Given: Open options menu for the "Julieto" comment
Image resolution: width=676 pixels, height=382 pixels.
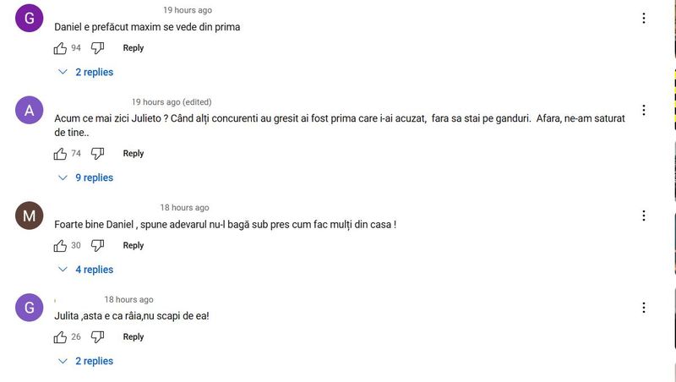Looking at the screenshot, I should tap(644, 110).
